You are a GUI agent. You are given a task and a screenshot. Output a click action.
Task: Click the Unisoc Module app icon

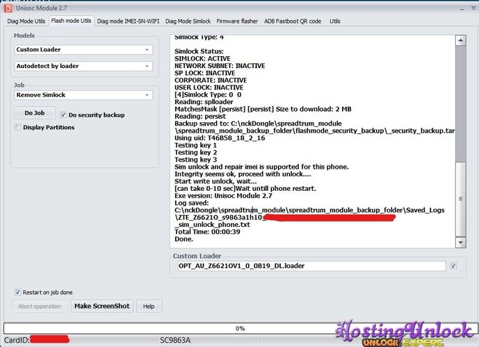pyautogui.click(x=8, y=8)
